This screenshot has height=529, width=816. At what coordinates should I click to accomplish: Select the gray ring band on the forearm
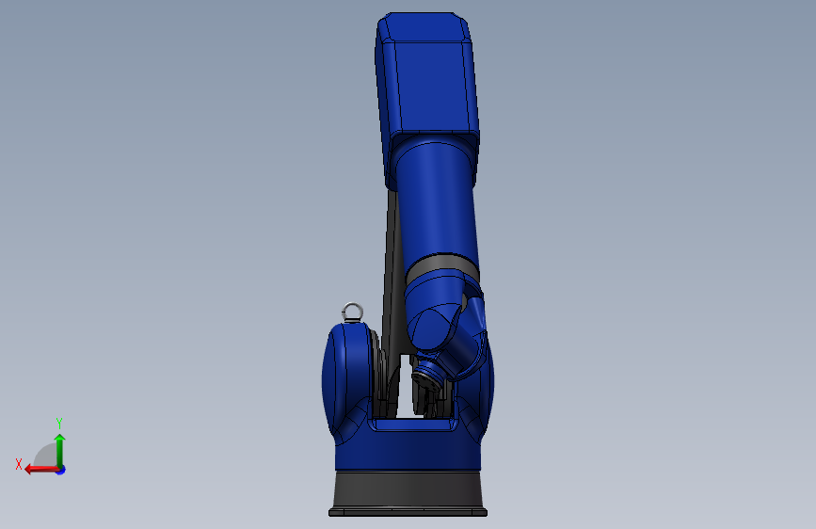pyautogui.click(x=442, y=266)
